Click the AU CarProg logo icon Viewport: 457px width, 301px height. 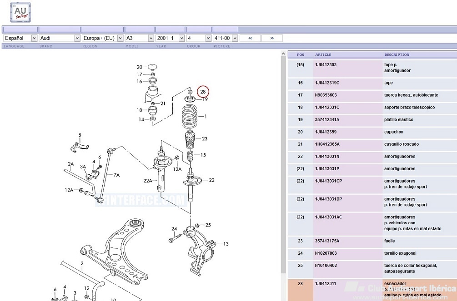coord(20,12)
